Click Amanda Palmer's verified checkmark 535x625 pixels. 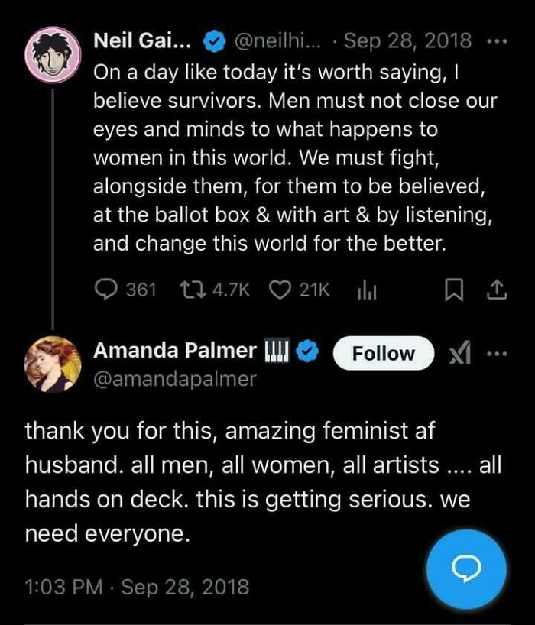pos(306,350)
